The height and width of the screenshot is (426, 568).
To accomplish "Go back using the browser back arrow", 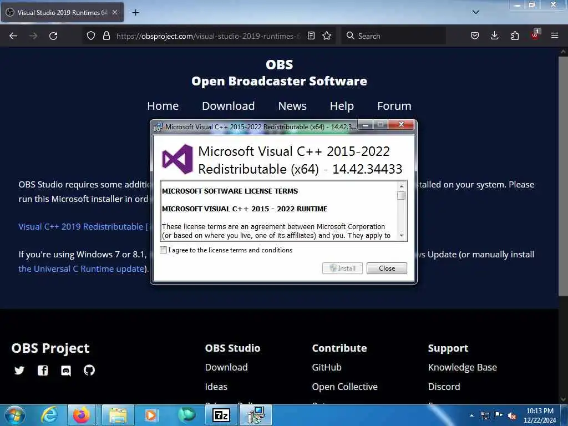I will pos(13,36).
